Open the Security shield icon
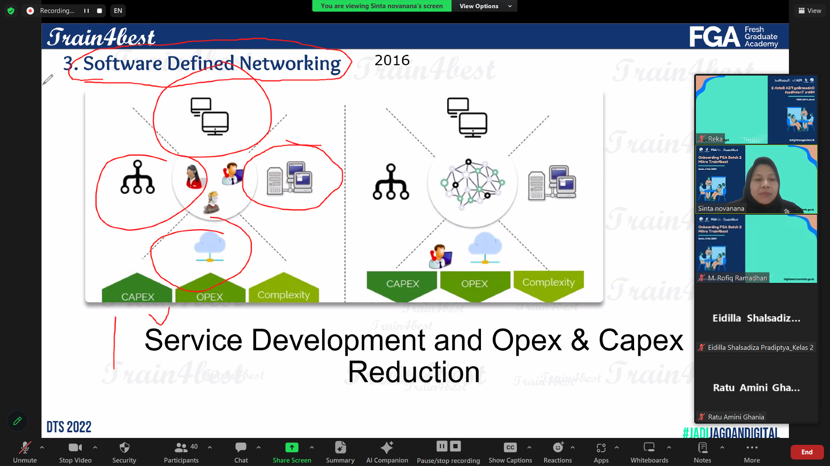The image size is (830, 466). coord(124,448)
